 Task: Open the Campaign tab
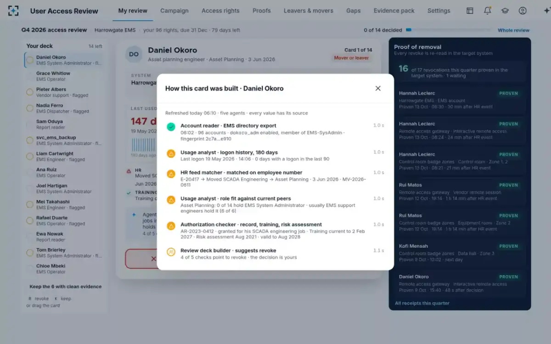tap(174, 11)
